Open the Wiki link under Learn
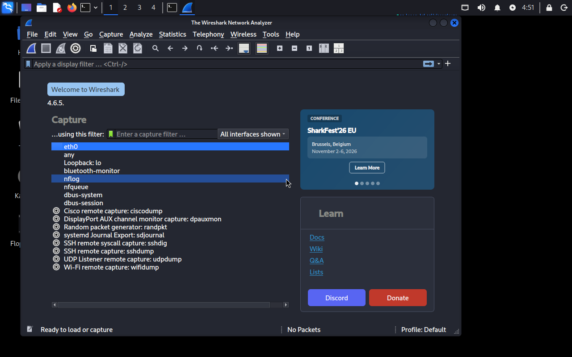The width and height of the screenshot is (572, 357). point(316,249)
